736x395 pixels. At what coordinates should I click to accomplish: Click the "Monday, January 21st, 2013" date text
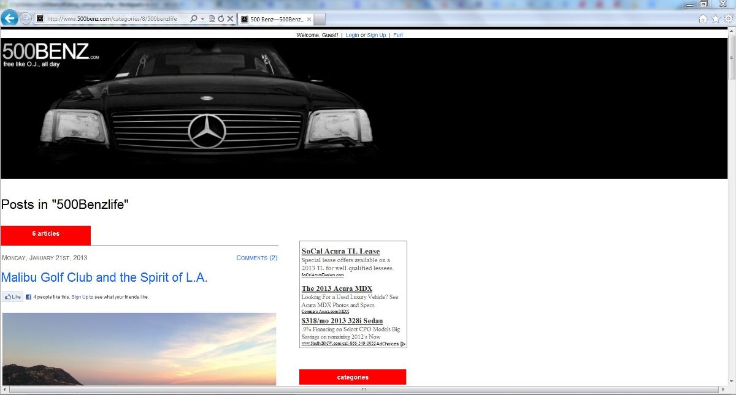pos(45,258)
